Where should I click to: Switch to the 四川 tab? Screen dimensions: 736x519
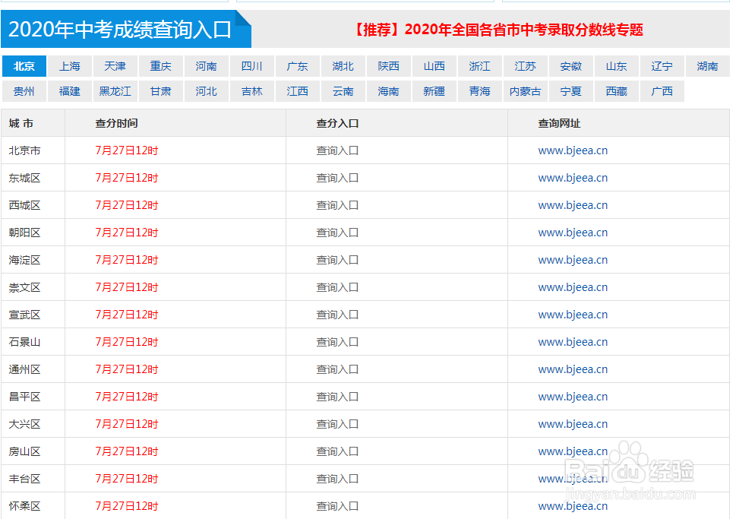tap(251, 66)
